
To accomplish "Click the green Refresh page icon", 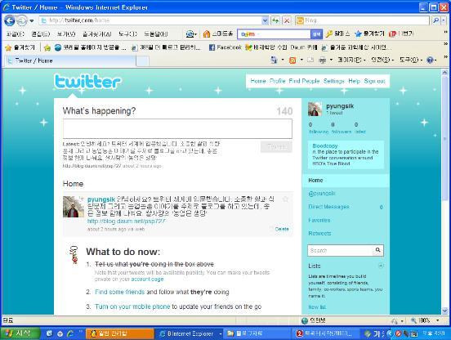I will click(275, 20).
